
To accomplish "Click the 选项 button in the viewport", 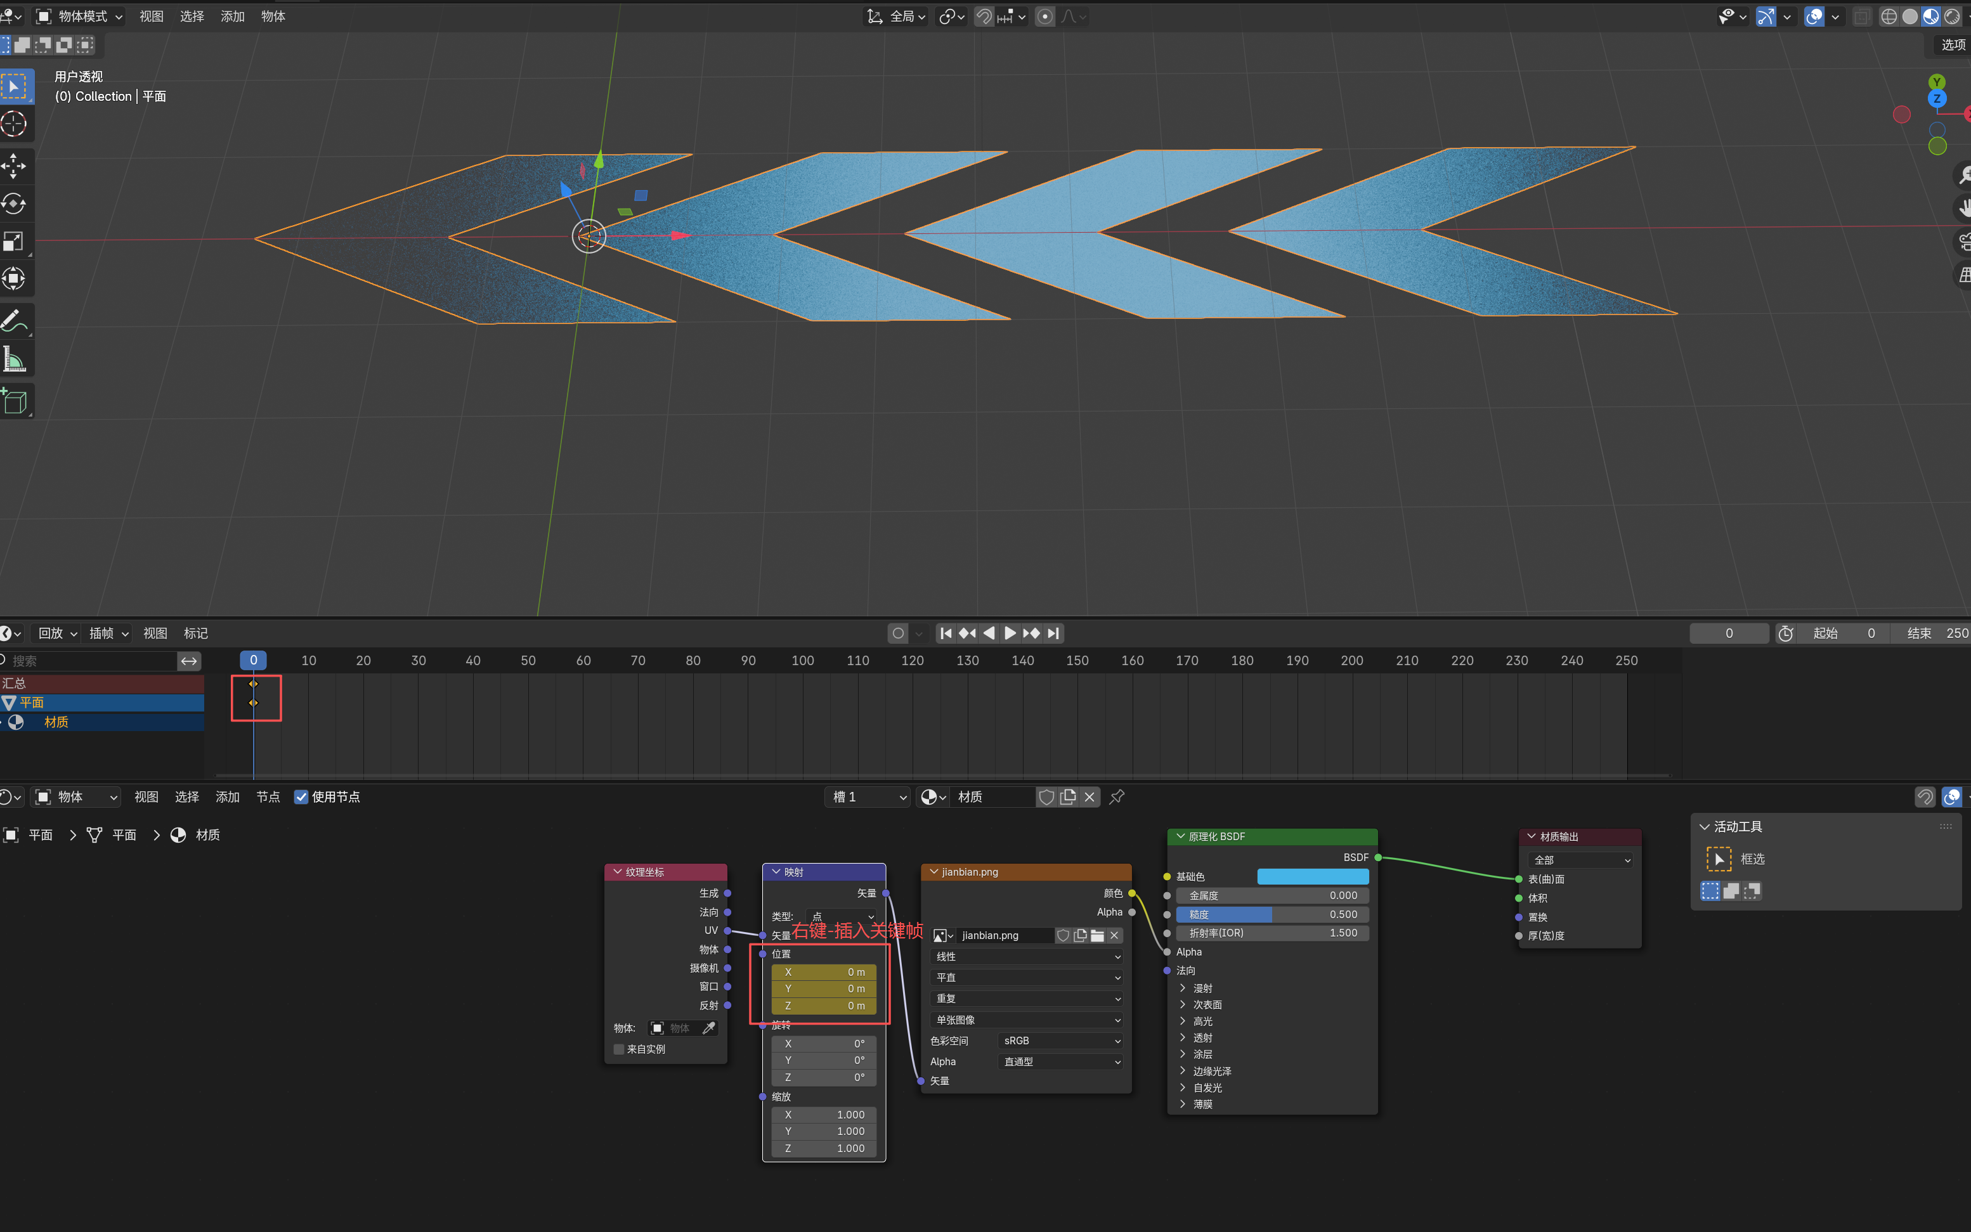I will [x=1952, y=45].
